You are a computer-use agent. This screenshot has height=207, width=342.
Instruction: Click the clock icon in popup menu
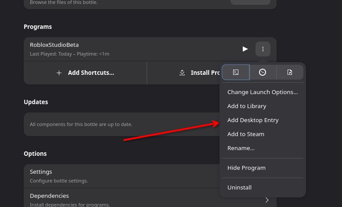coord(263,72)
